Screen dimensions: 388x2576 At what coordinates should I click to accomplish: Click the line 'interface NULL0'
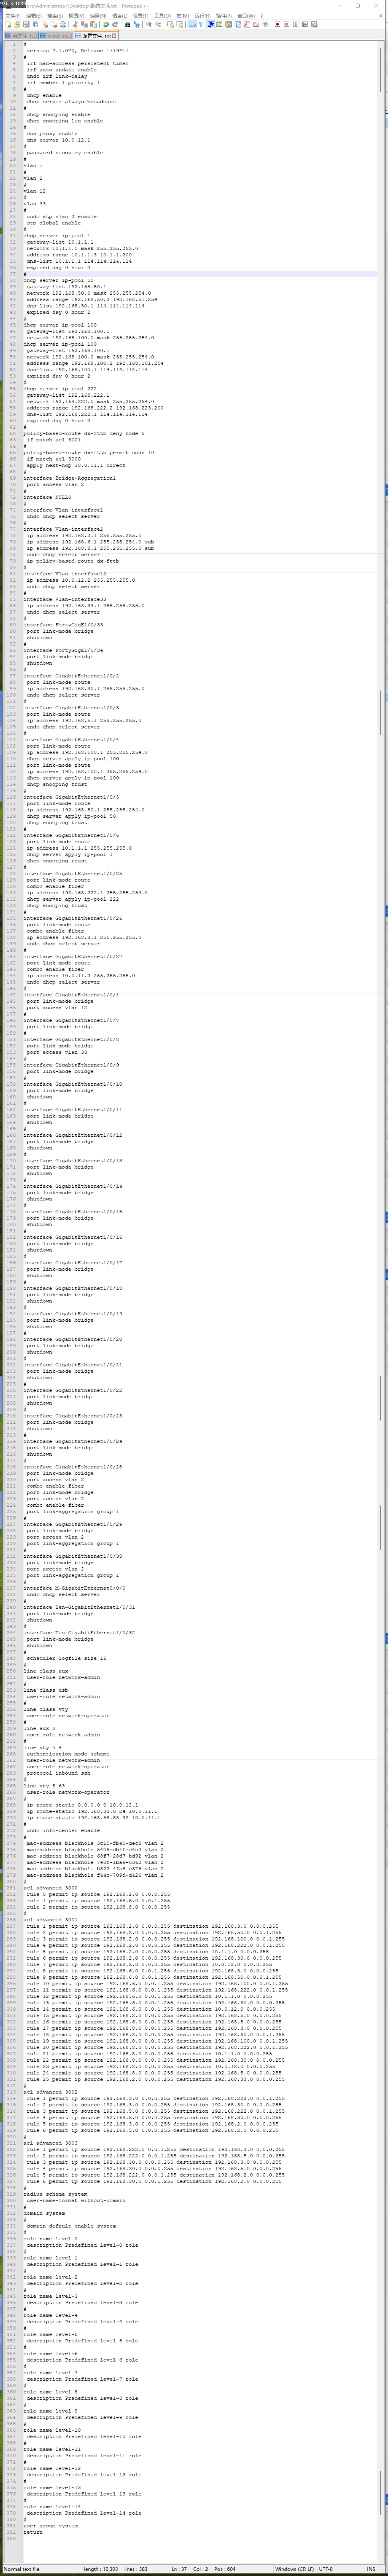(47, 497)
